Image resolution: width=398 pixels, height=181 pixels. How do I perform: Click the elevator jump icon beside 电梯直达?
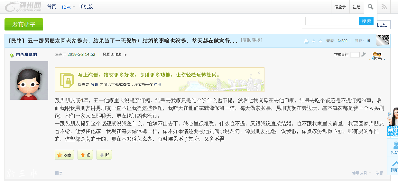[x=364, y=54]
